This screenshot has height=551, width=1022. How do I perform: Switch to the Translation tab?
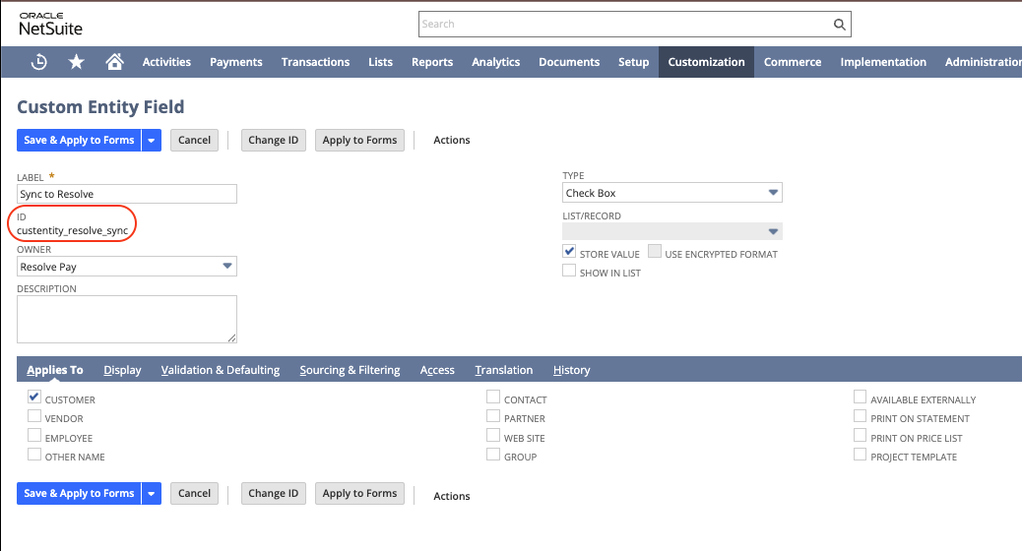(504, 370)
